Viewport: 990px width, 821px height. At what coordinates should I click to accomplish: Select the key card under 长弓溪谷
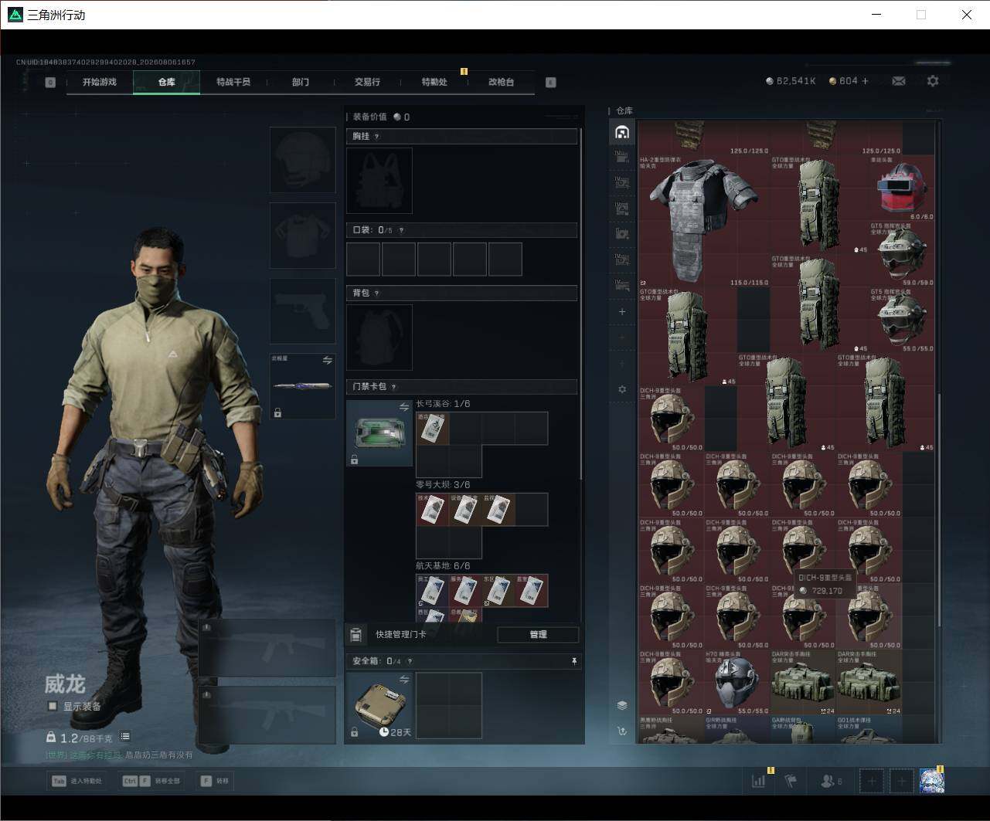pos(433,429)
